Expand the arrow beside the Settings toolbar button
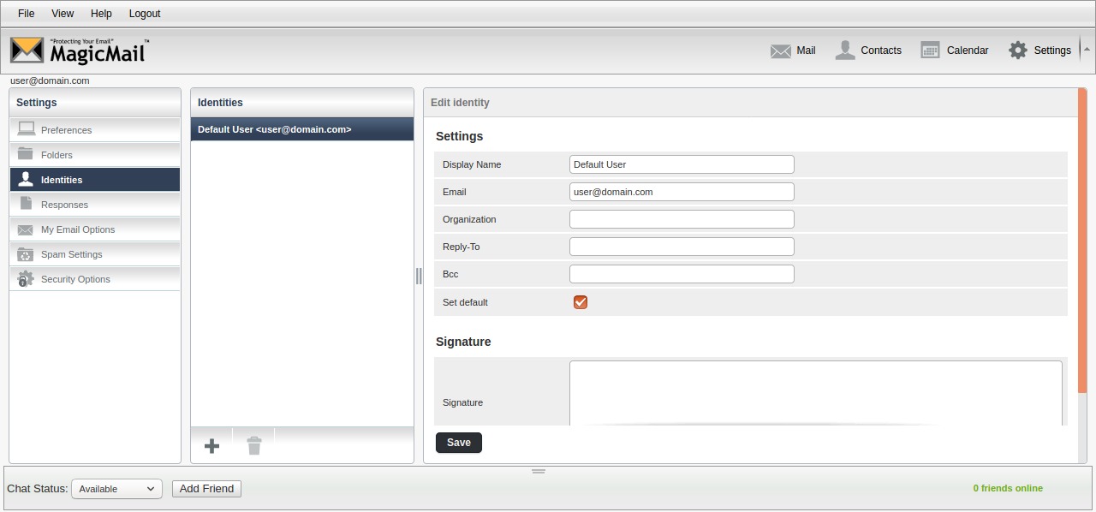Viewport: 1096px width, 512px height. point(1087,50)
